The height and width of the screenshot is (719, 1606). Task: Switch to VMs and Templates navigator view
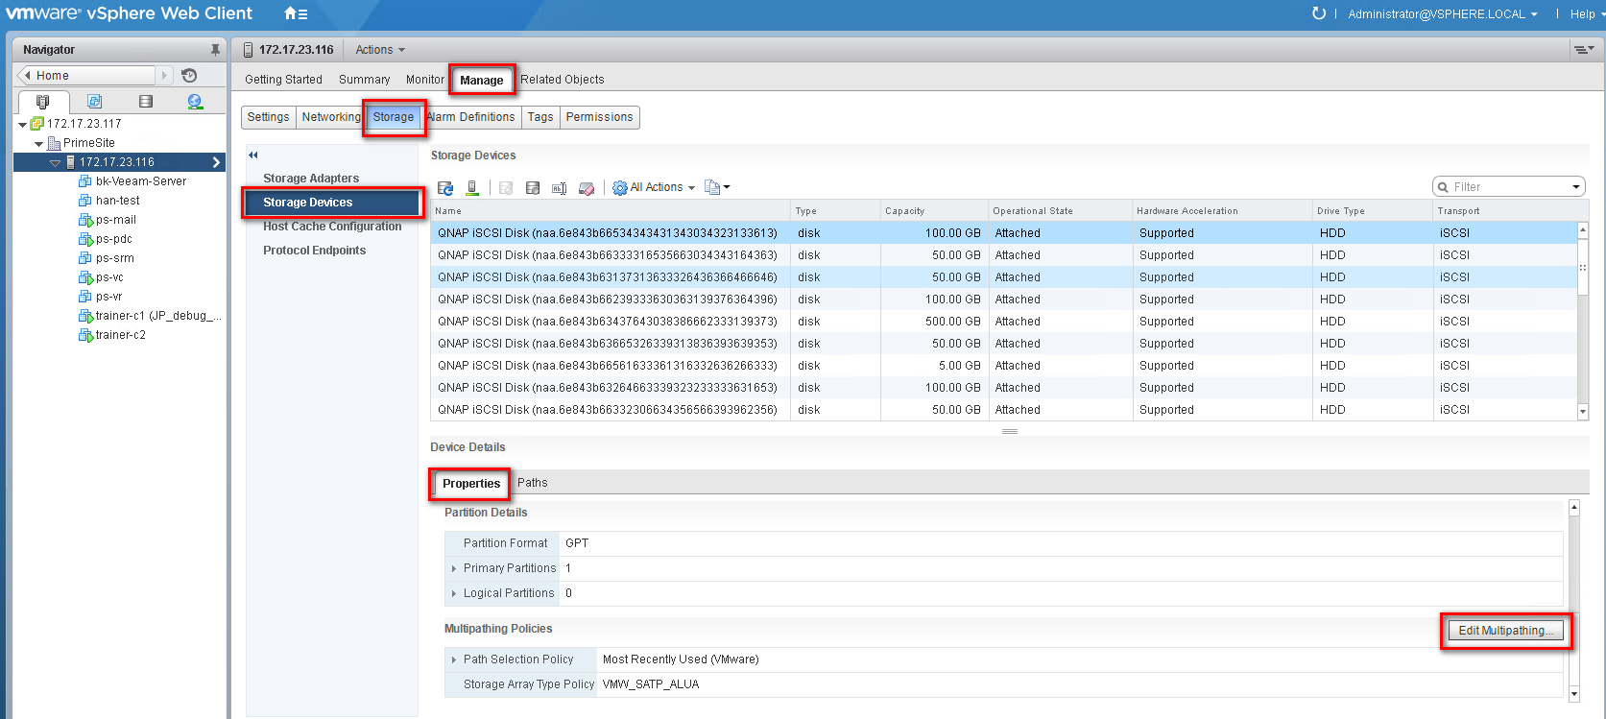[94, 102]
